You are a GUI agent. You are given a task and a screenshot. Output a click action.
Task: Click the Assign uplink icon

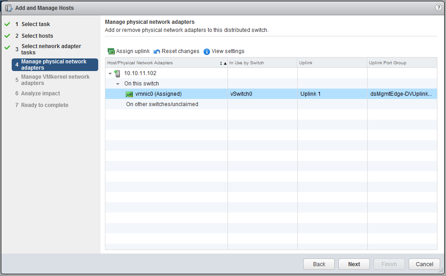click(x=111, y=51)
